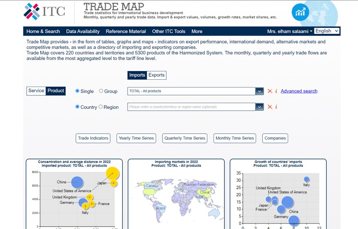Open Reference Material menu
The image size is (358, 229).
[126, 32]
